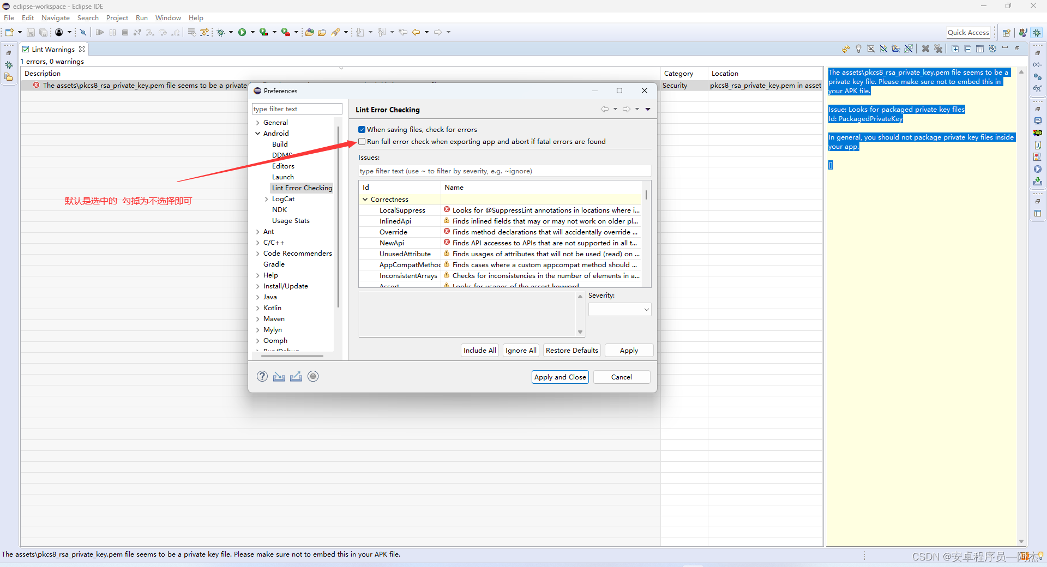Switch to the Lint Warnings tab

tap(52, 49)
